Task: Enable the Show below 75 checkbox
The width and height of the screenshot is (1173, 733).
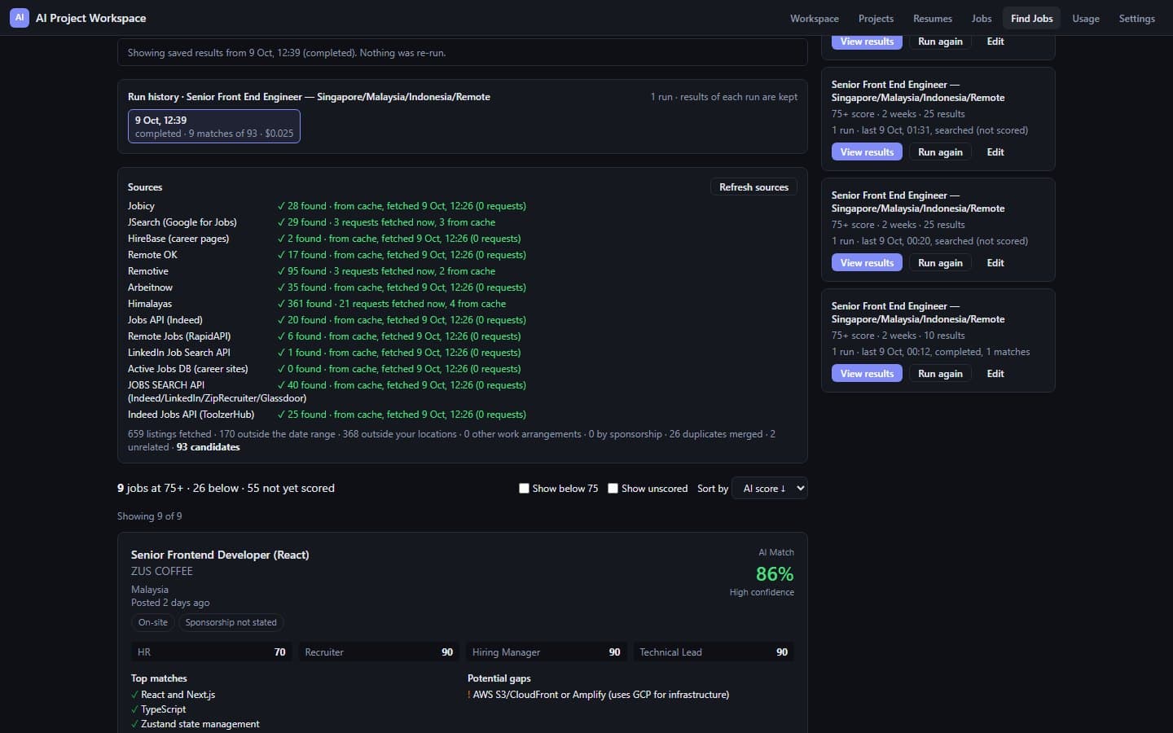Action: pos(524,489)
